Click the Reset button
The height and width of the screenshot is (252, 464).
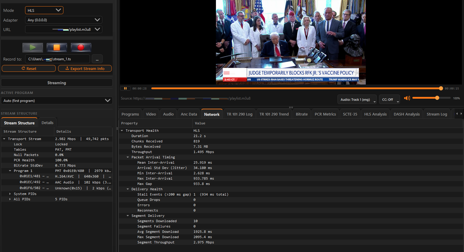click(x=29, y=69)
